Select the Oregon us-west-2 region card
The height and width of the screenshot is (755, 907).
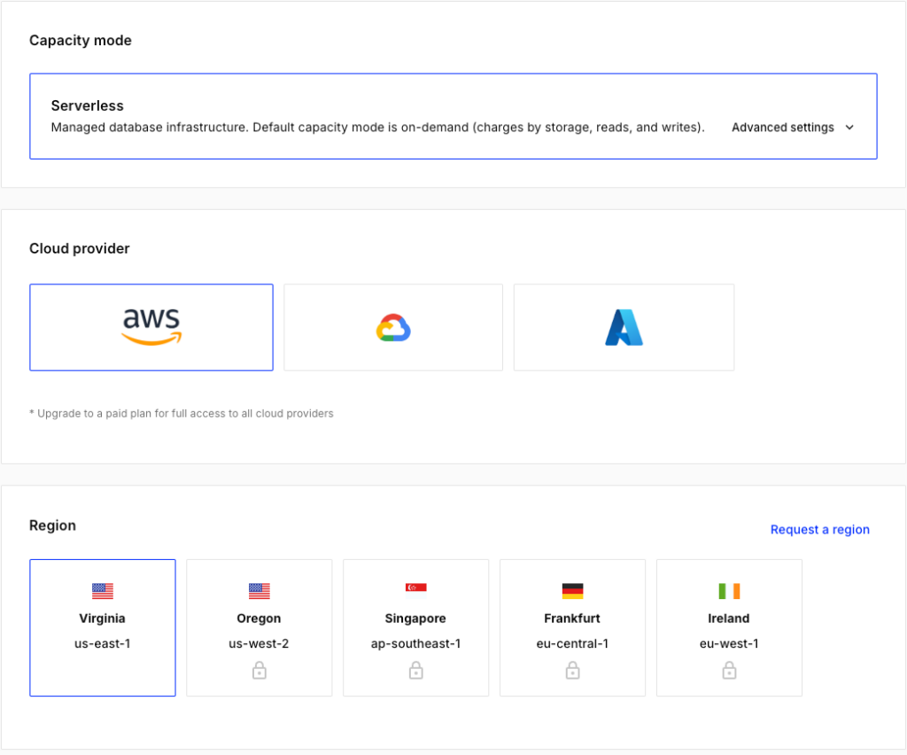[260, 627]
